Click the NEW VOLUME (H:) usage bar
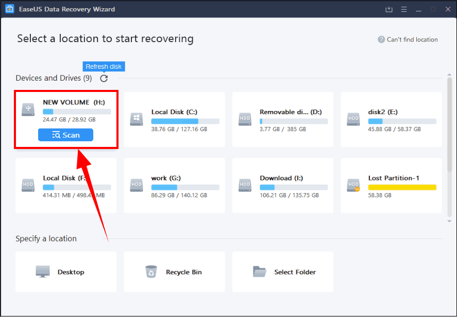Screen dimensions: 457x317 (77, 111)
